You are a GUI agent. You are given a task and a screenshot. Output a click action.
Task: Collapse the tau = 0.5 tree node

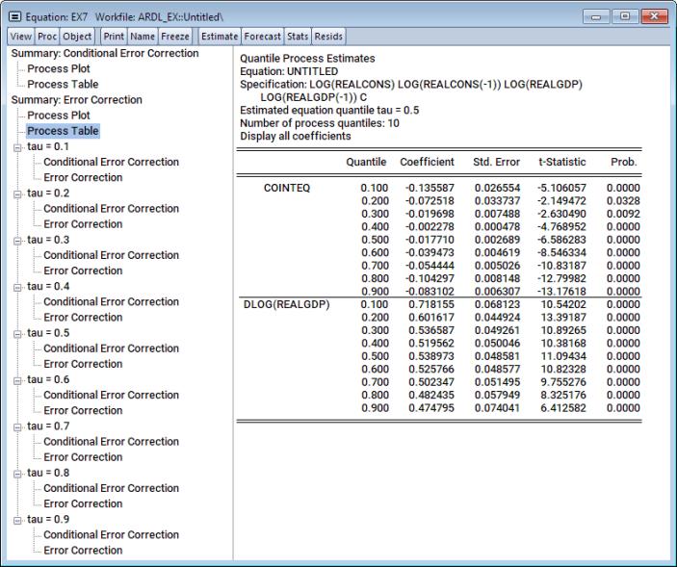coord(16,334)
